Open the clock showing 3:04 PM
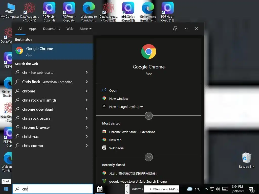Viewport: 259px width, 194px height. point(237,189)
